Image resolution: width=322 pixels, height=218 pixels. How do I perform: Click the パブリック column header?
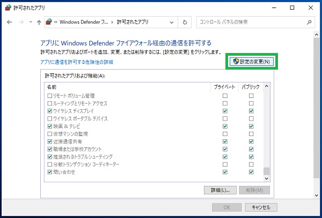coord(251,87)
